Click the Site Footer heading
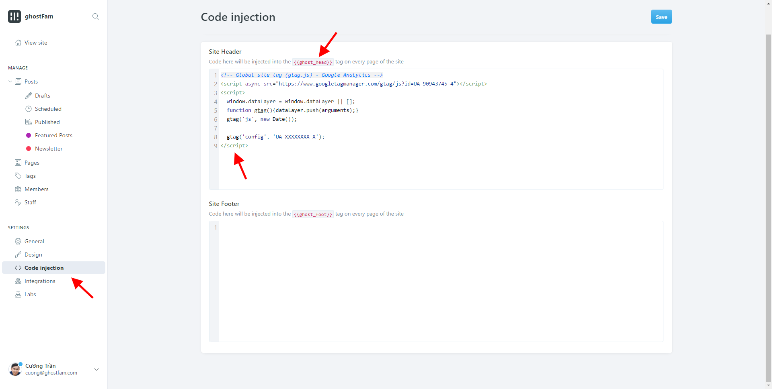This screenshot has height=389, width=772. point(224,204)
